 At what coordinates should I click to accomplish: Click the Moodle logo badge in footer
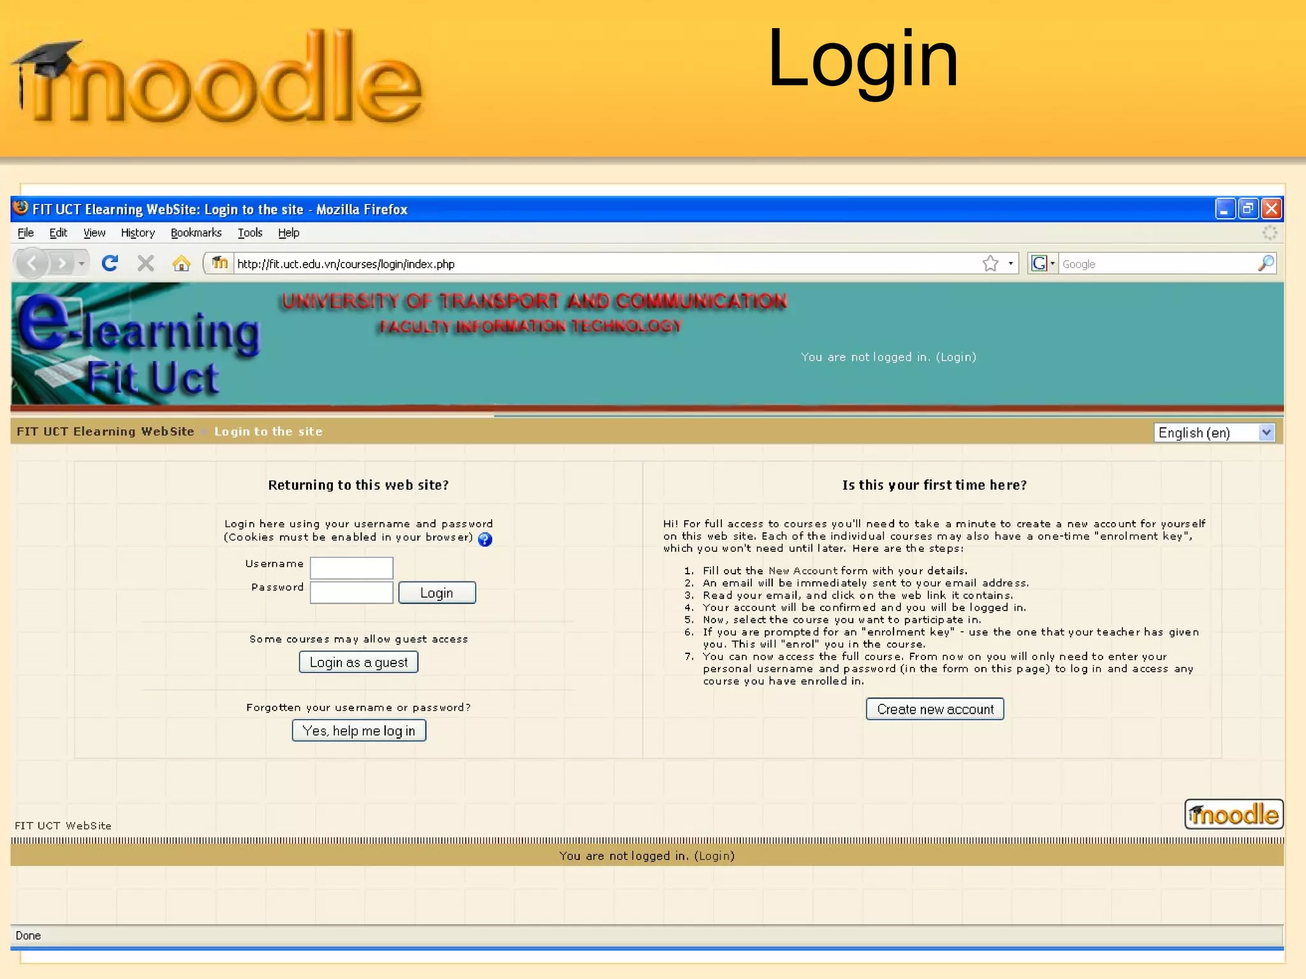click(1234, 814)
